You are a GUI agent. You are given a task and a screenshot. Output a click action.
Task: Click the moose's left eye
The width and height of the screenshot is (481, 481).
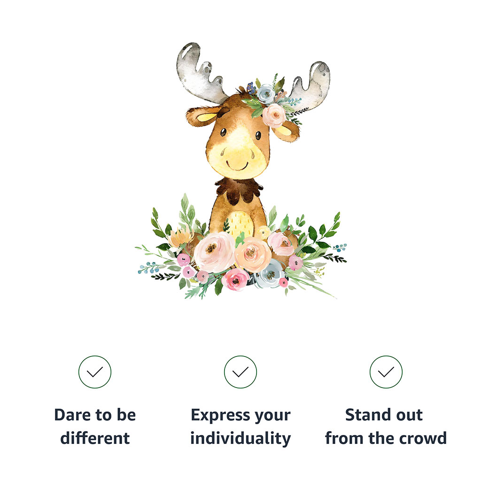tap(223, 132)
